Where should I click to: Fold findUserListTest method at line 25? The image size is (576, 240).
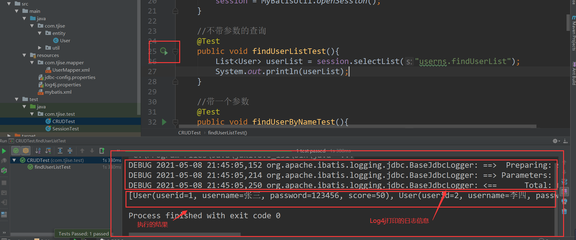coord(175,51)
